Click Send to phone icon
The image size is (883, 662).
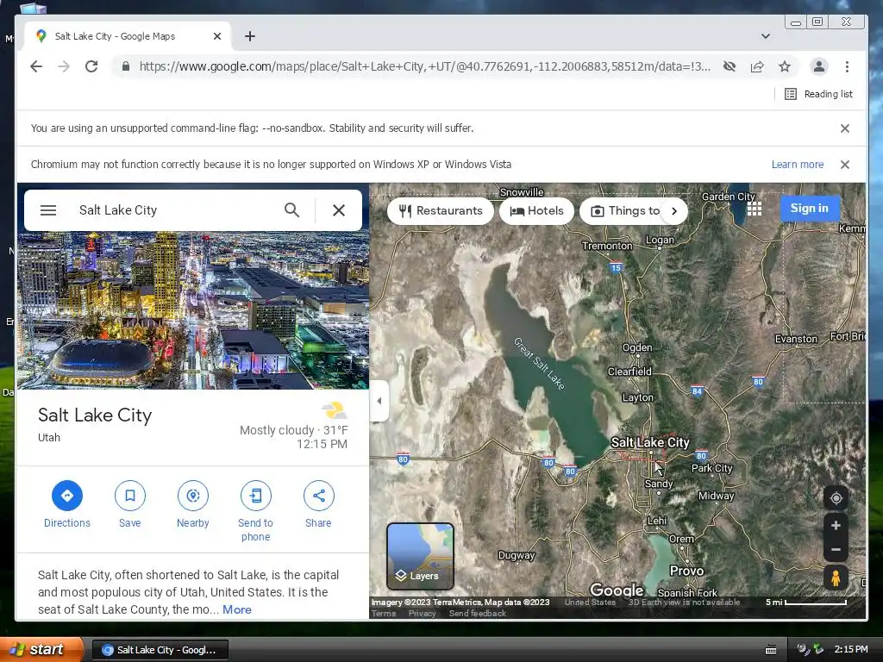tap(255, 496)
